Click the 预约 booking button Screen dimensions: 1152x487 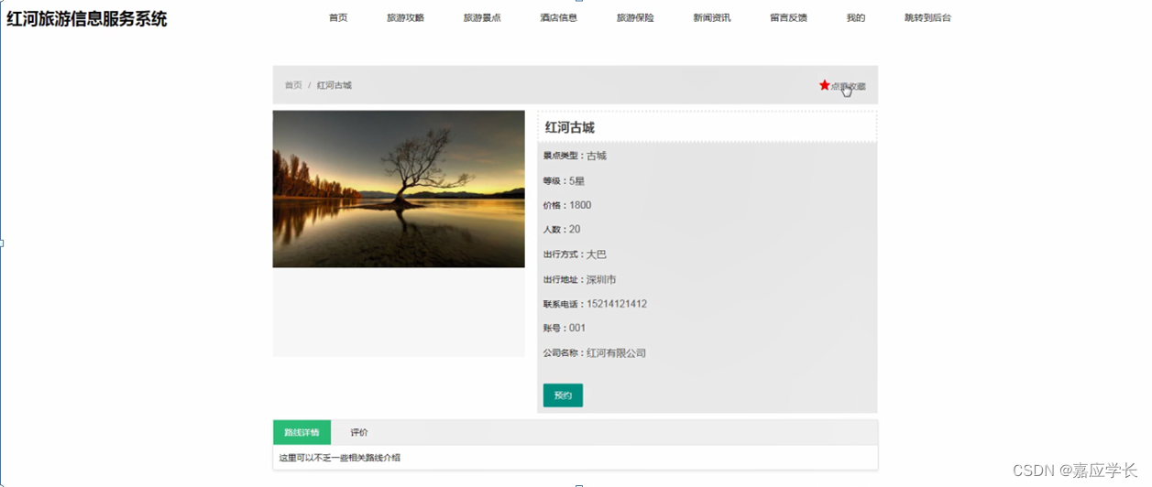(x=563, y=395)
